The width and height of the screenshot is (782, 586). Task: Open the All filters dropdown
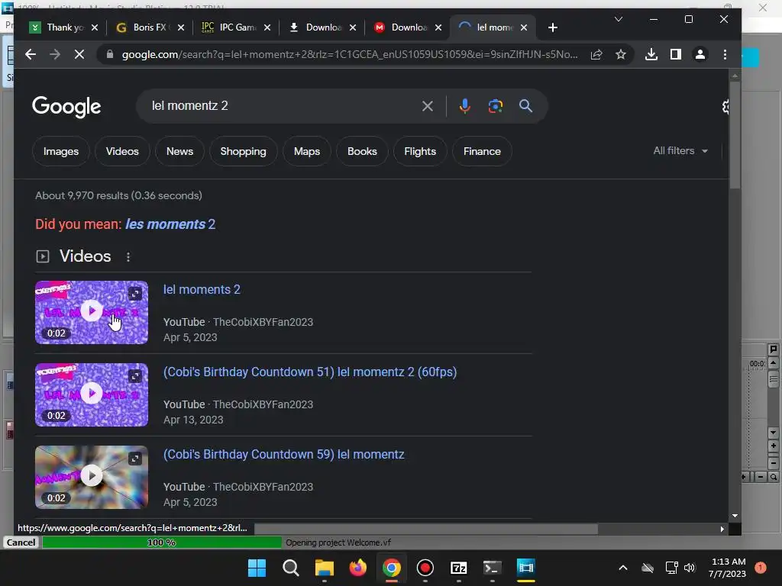(x=680, y=150)
